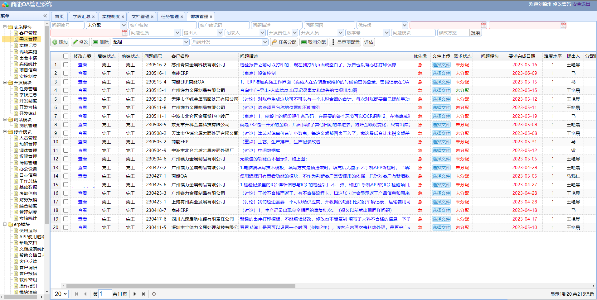Check the checkbox for row 230508-5
Image resolution: width=597 pixels, height=300 pixels.
(x=66, y=125)
